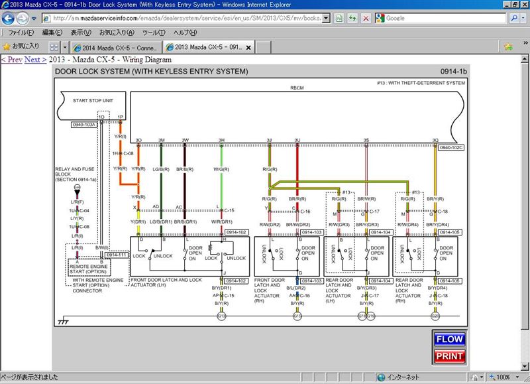Image resolution: width=530 pixels, height=384 pixels.
Task: Open the recent pages dropdown arrow
Action: pos(34,19)
